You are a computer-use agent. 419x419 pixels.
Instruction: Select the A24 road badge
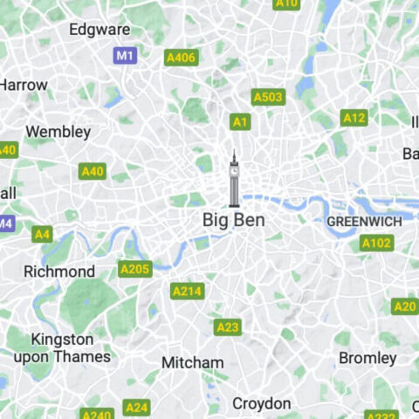[x=136, y=408]
